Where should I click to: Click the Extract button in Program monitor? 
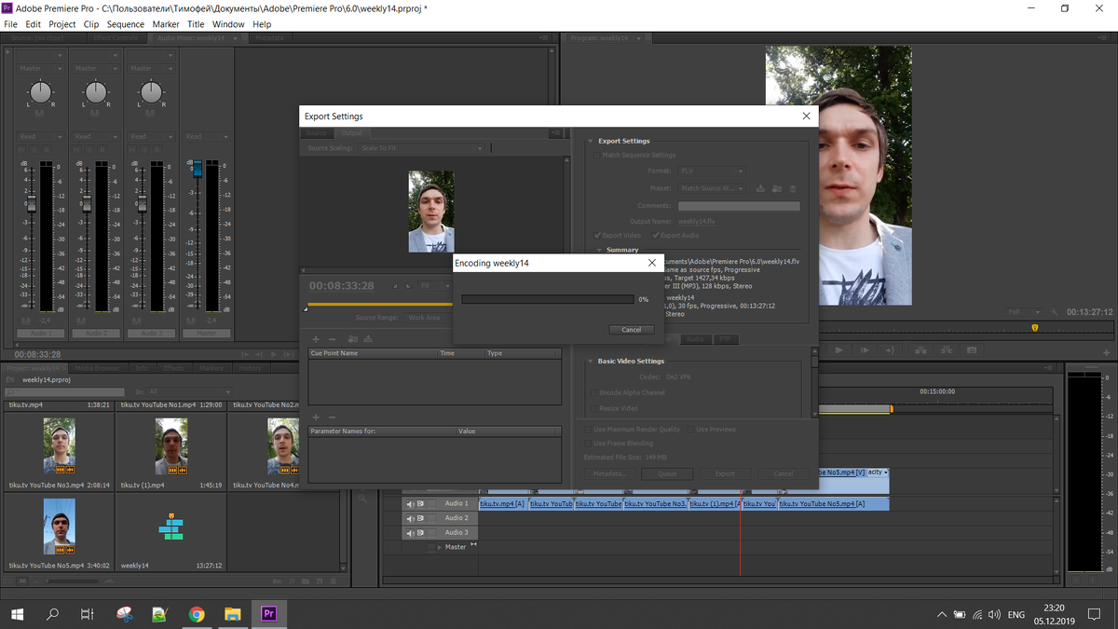coord(947,350)
